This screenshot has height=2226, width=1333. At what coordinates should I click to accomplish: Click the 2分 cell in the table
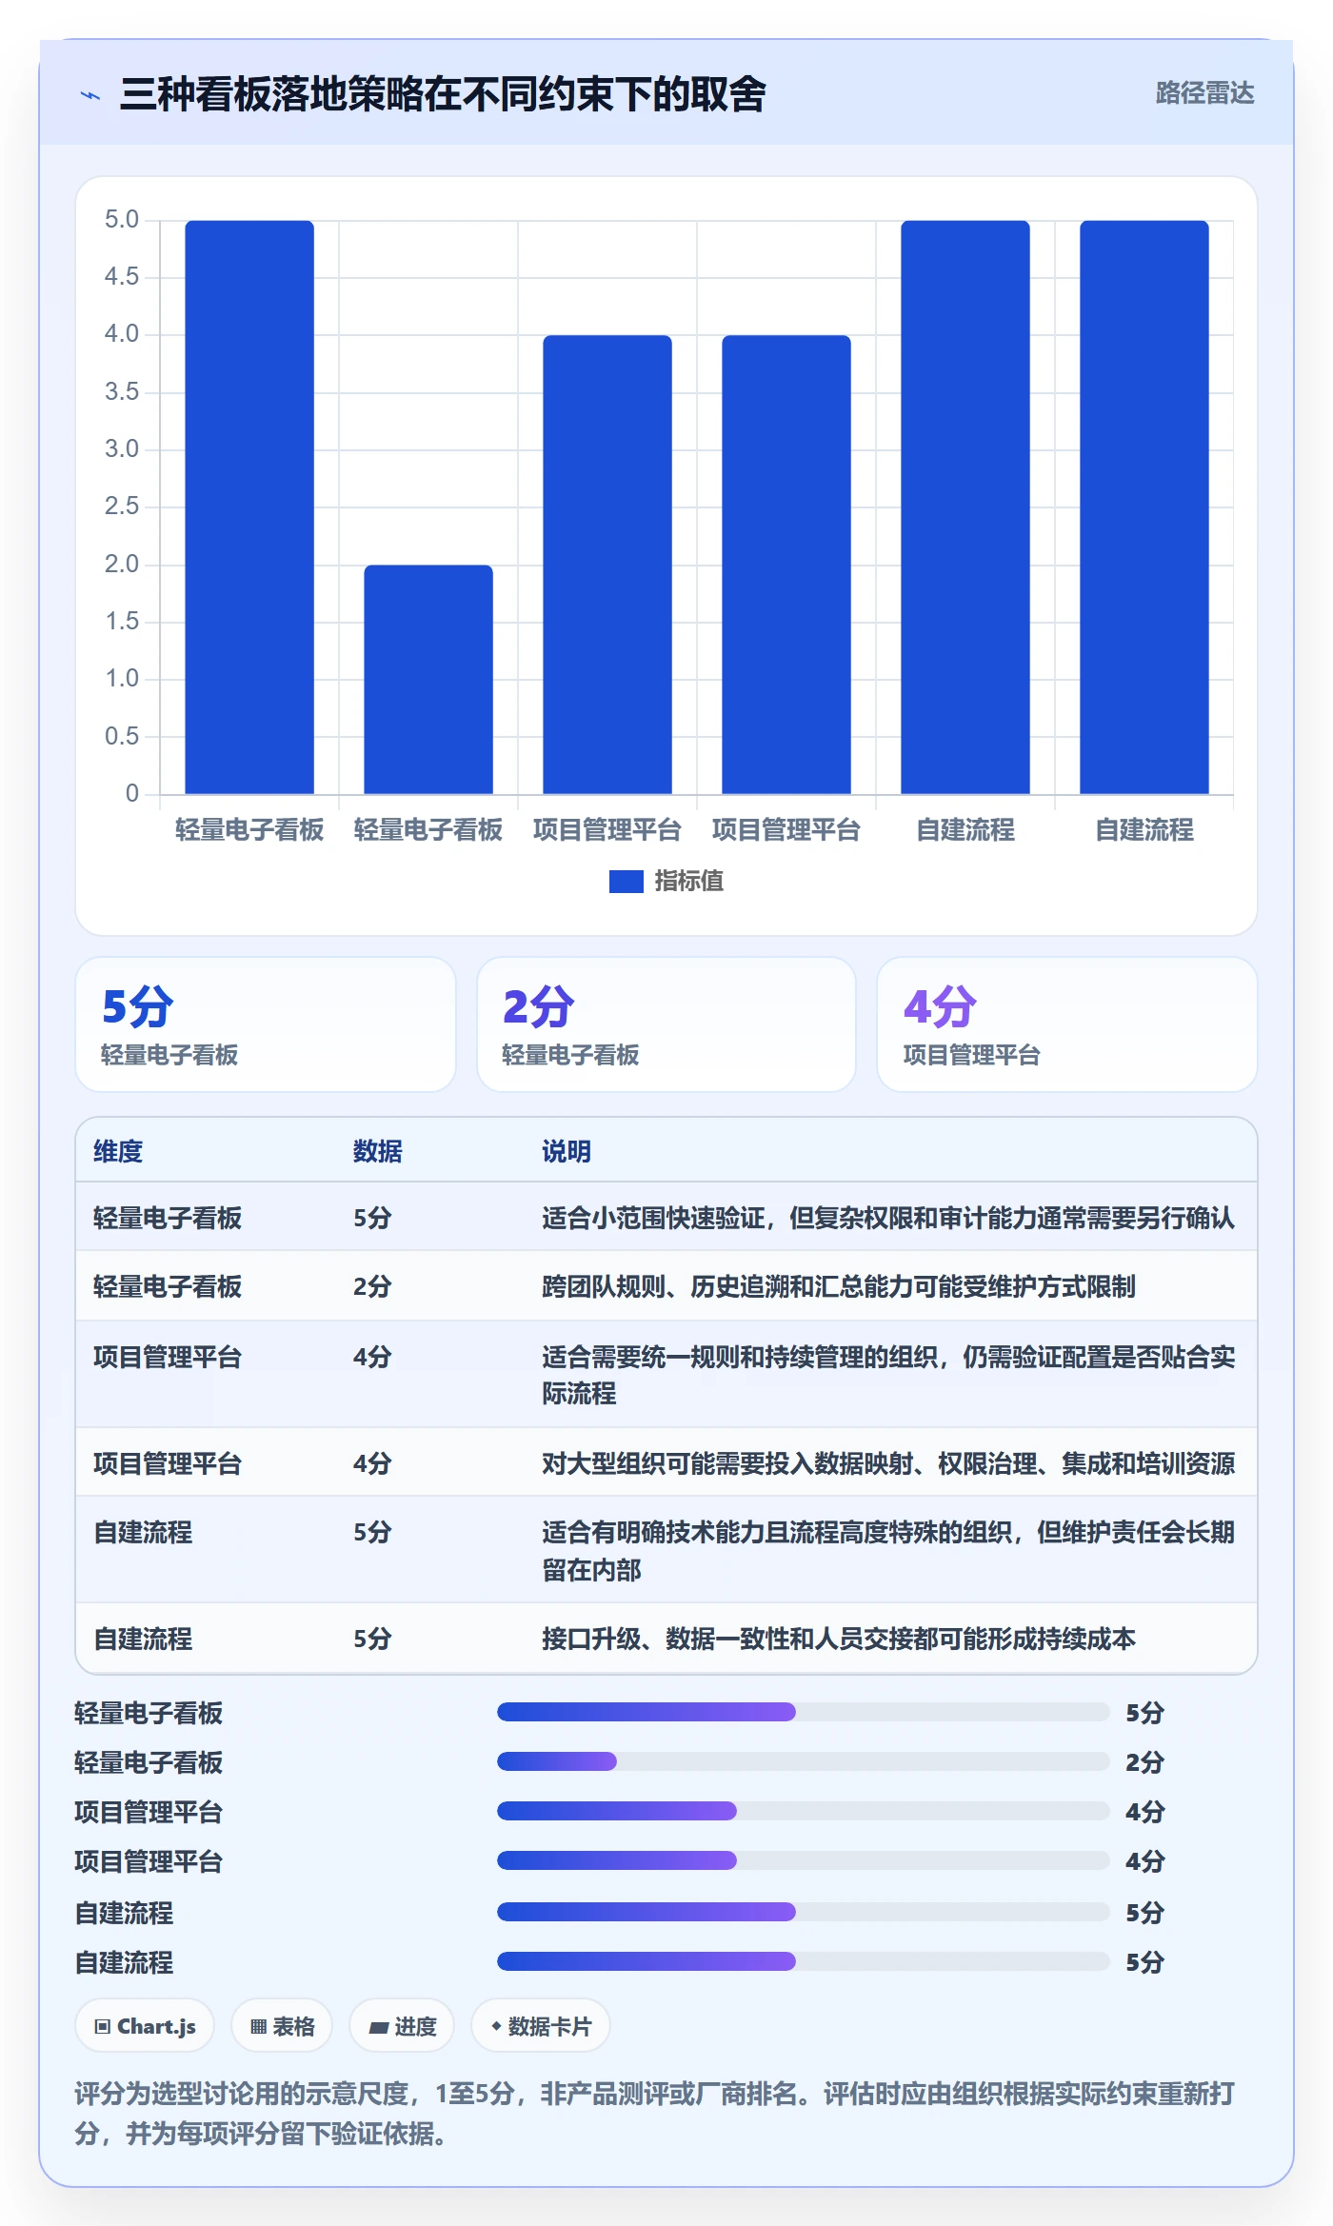coord(372,1286)
